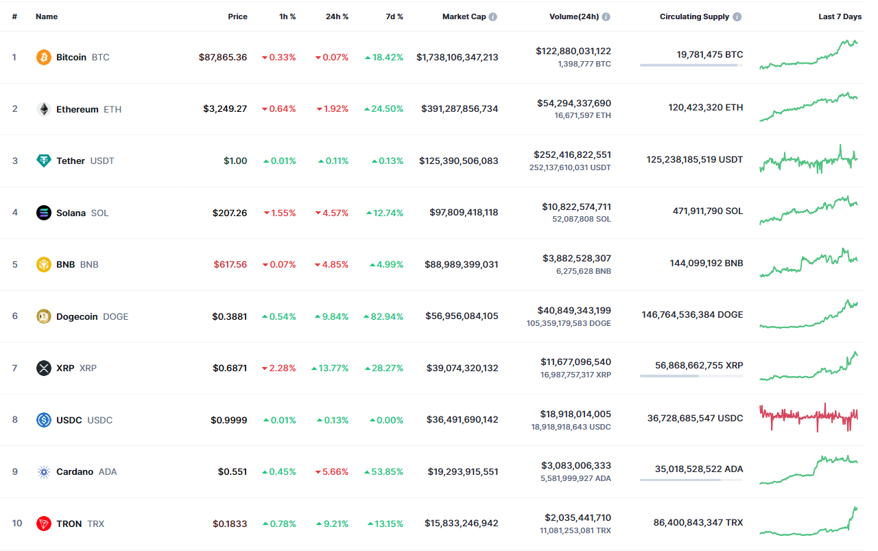Select Solana's market cap $97,809,418,118
The width and height of the screenshot is (878, 551).
click(x=464, y=213)
